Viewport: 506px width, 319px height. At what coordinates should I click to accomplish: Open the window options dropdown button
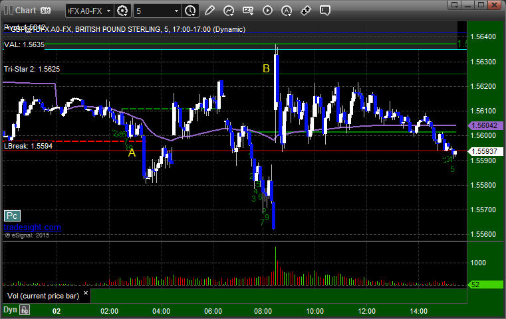(455, 5)
